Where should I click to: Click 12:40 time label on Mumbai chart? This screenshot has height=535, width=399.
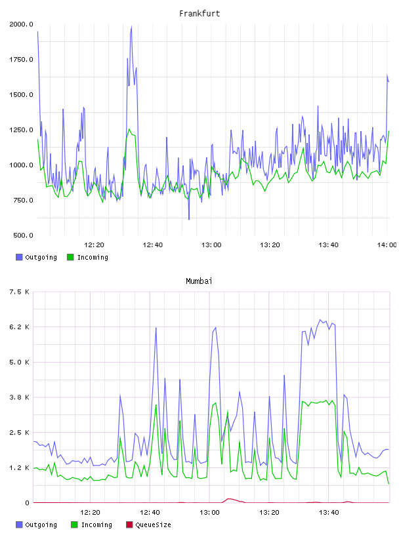[x=150, y=513]
